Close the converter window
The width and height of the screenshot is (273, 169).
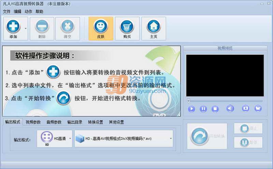(x=269, y=3)
